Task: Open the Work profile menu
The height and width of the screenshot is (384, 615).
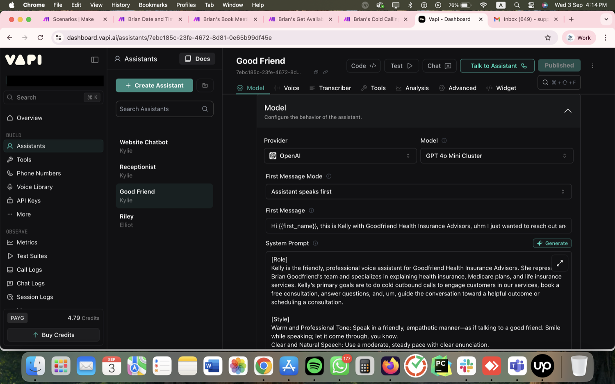Action: [x=579, y=38]
